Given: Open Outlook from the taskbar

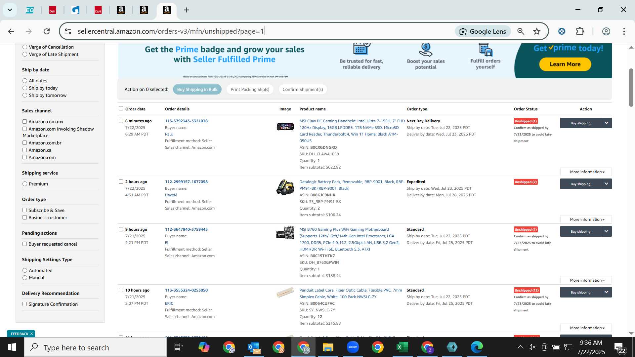Looking at the screenshot, I should (x=254, y=347).
